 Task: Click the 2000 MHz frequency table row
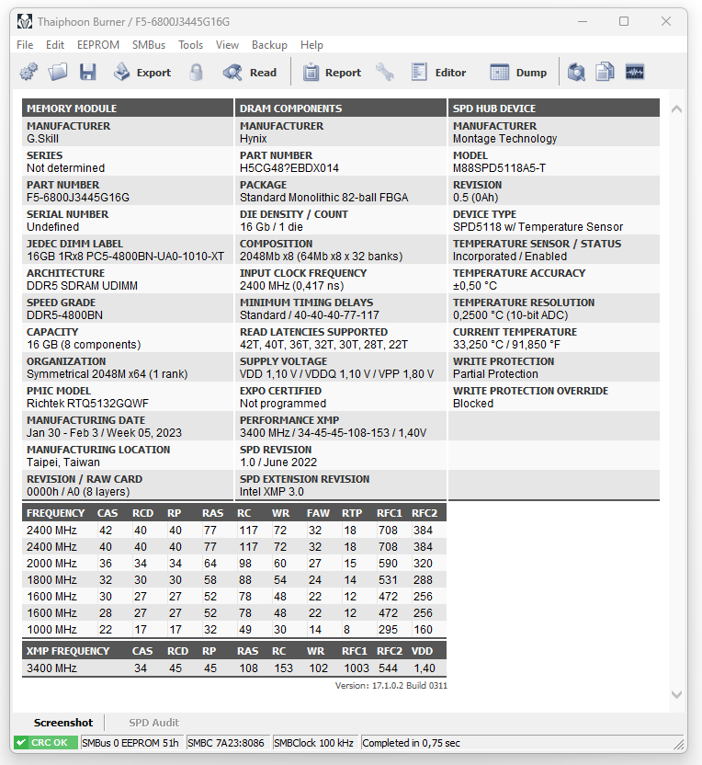tap(234, 564)
